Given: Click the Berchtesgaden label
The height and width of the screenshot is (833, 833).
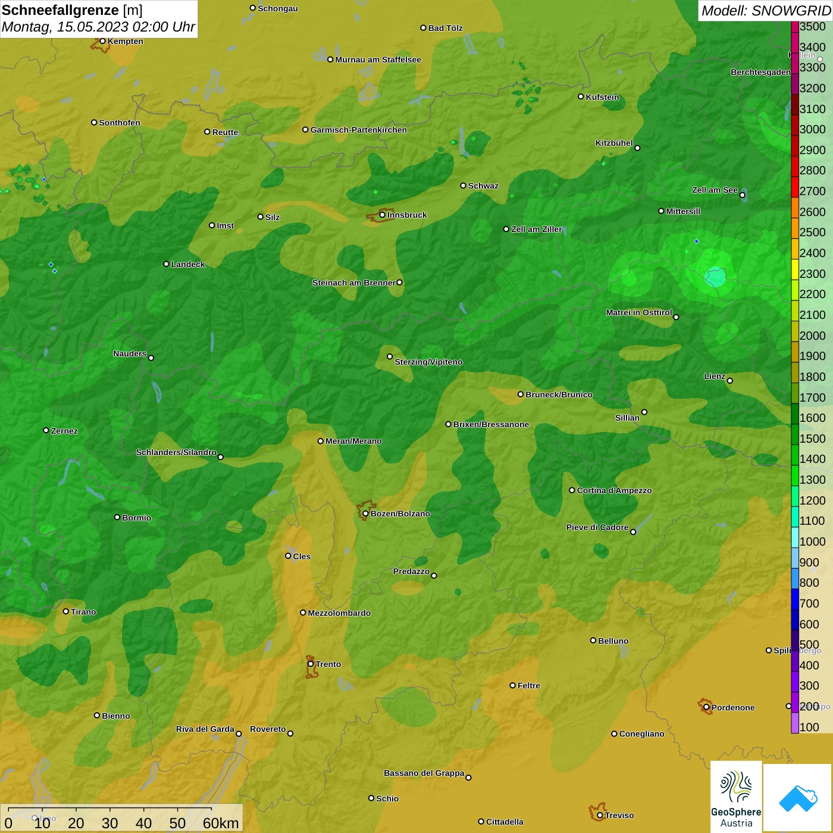Looking at the screenshot, I should (x=760, y=72).
